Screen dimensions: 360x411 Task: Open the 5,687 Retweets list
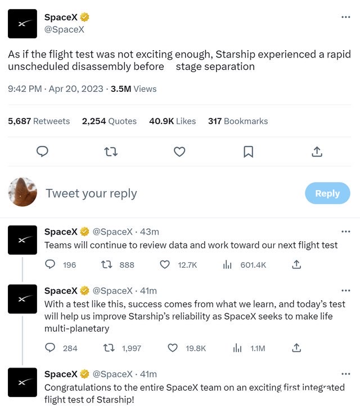pyautogui.click(x=39, y=121)
